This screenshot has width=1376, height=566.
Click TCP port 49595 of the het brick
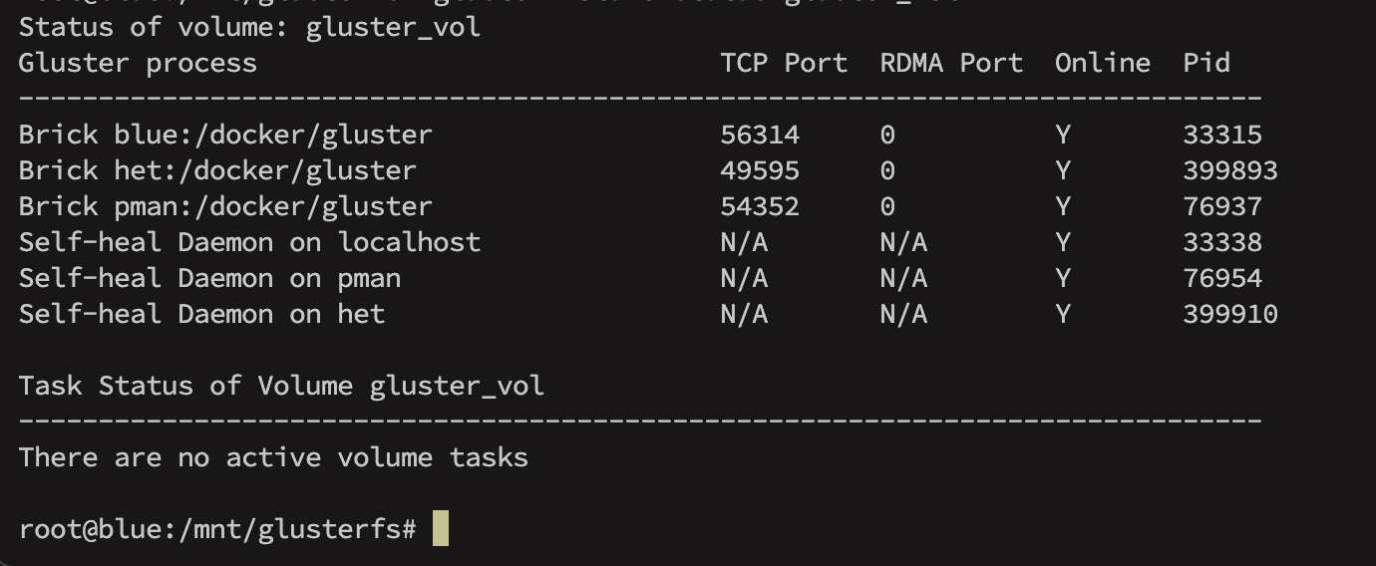760,170
